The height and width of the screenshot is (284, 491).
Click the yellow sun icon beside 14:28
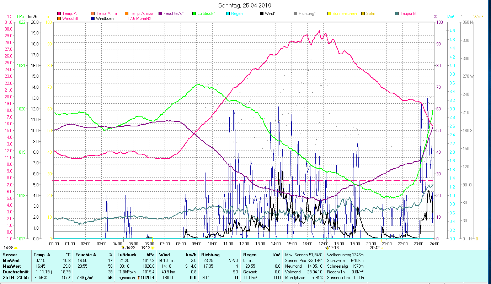(x=16, y=248)
